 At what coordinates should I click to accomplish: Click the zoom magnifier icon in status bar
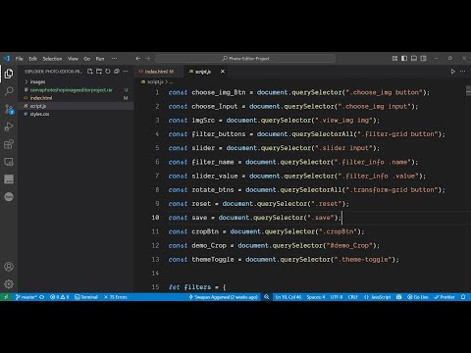click(x=267, y=297)
